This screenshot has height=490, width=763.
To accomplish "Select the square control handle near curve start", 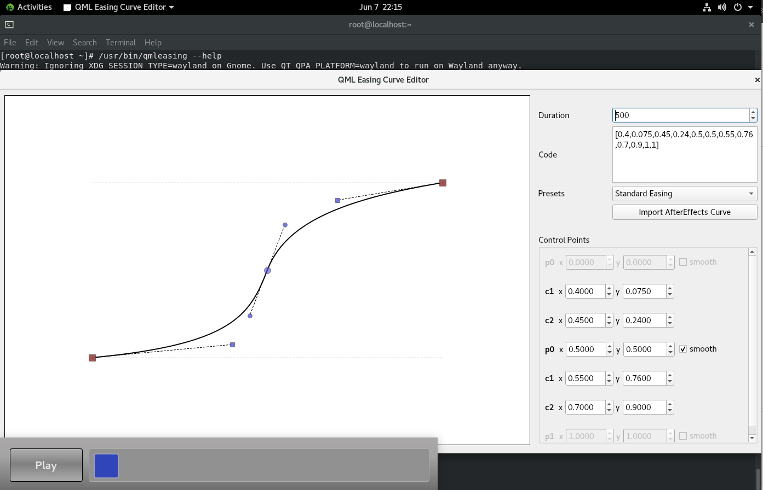I will pyautogui.click(x=232, y=345).
